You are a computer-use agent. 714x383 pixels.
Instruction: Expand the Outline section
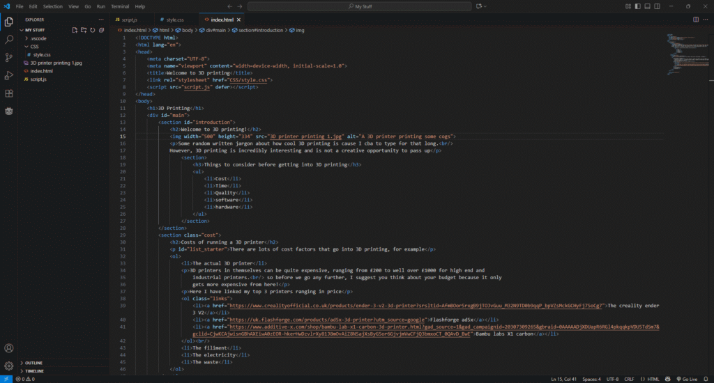point(33,363)
